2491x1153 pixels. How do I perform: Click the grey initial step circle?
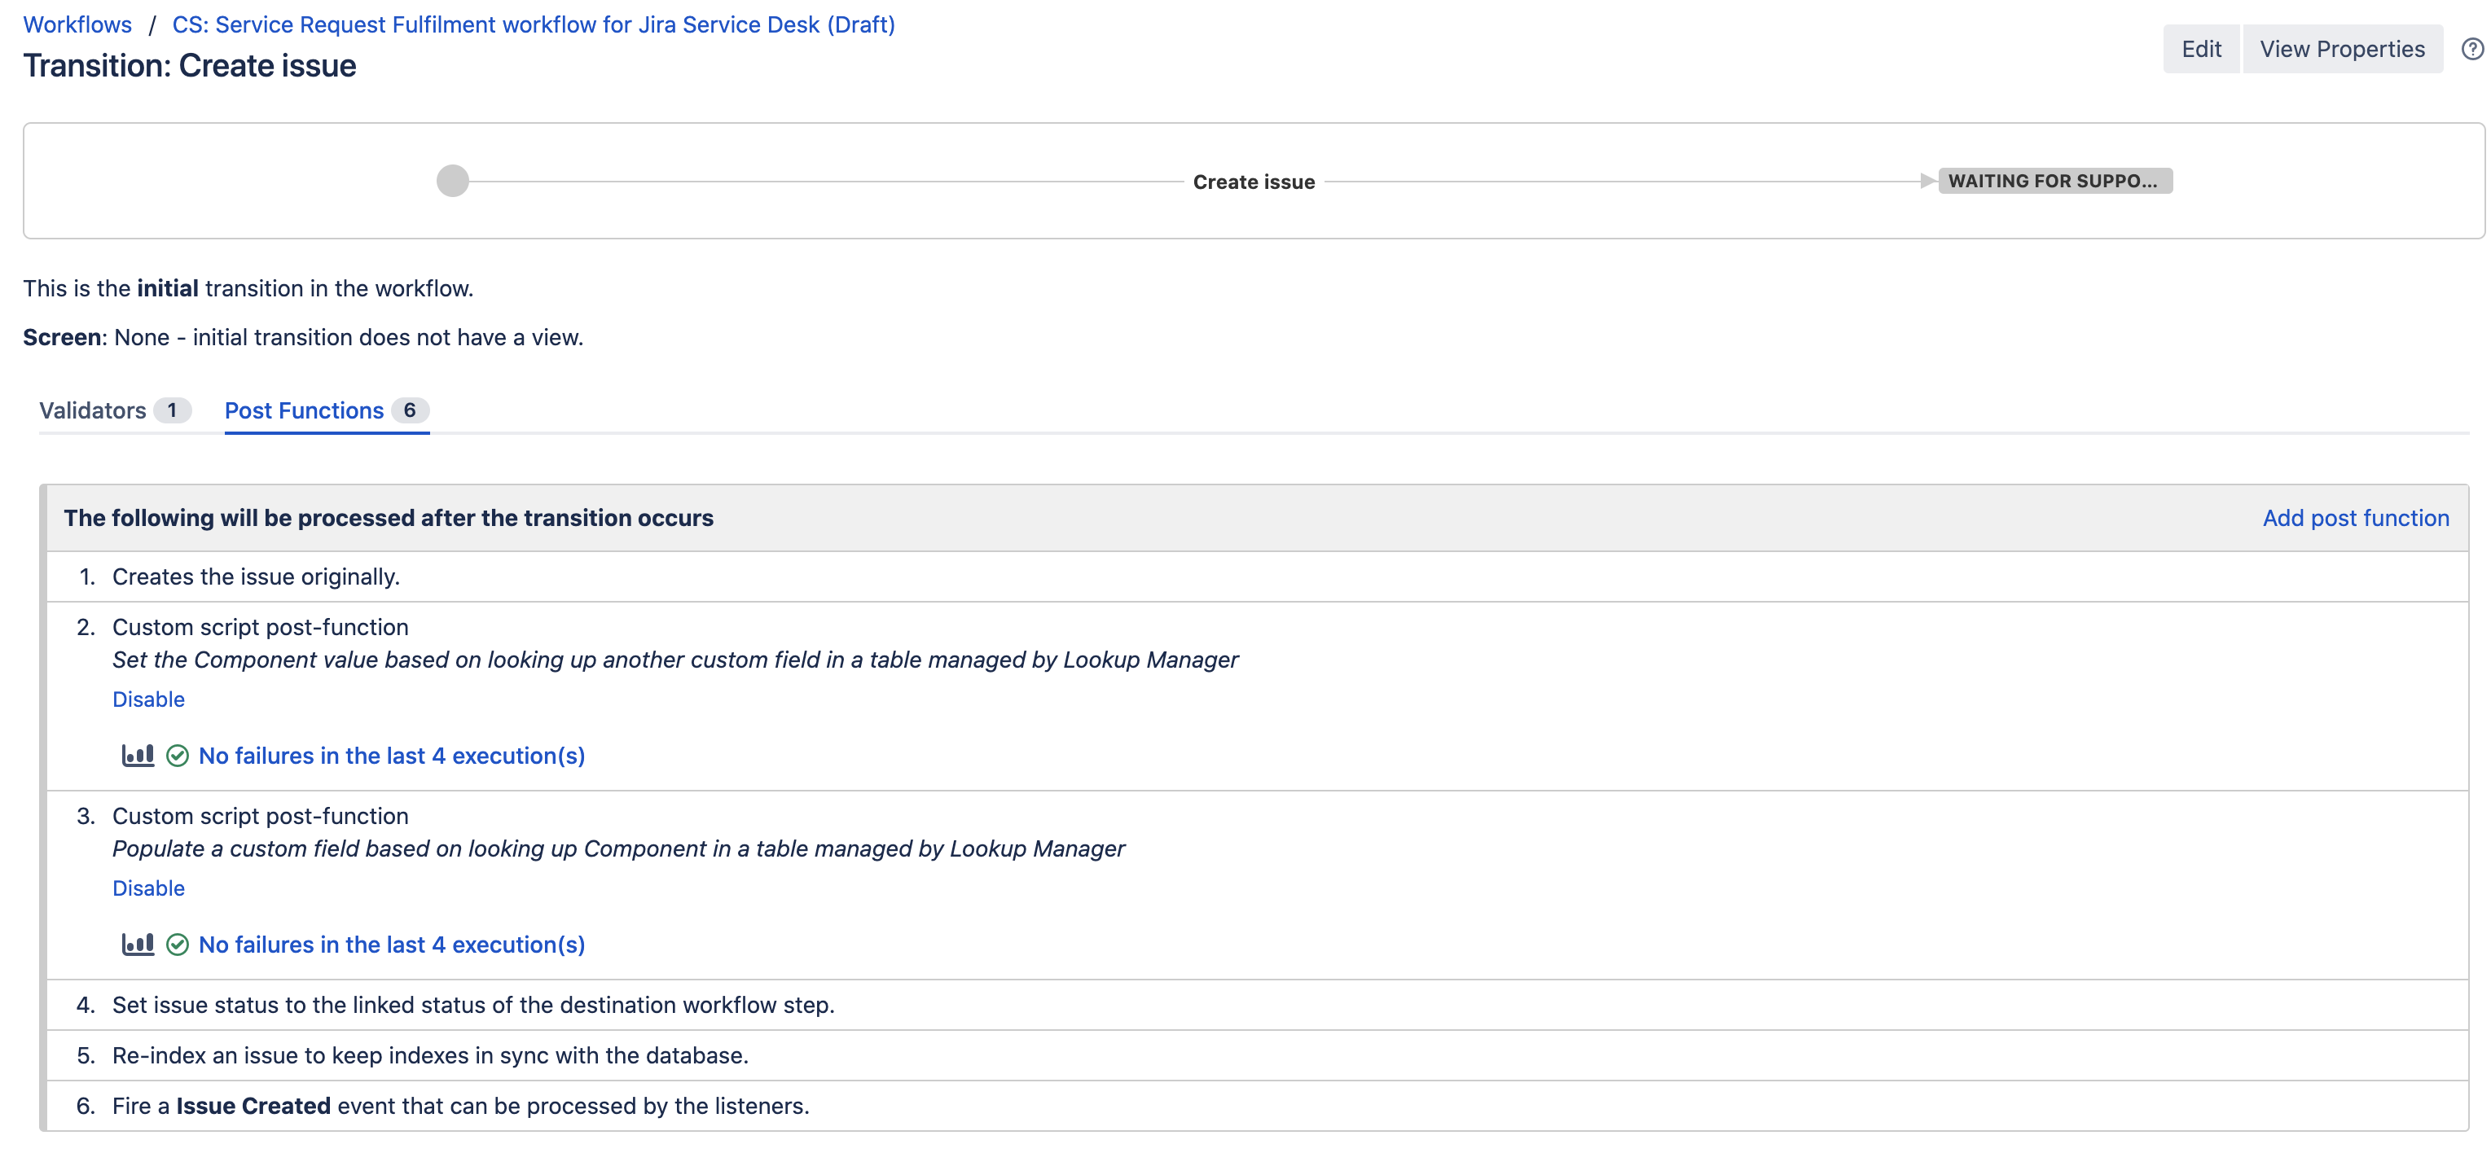click(453, 181)
